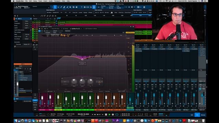Click the Edit view button

click(192, 115)
